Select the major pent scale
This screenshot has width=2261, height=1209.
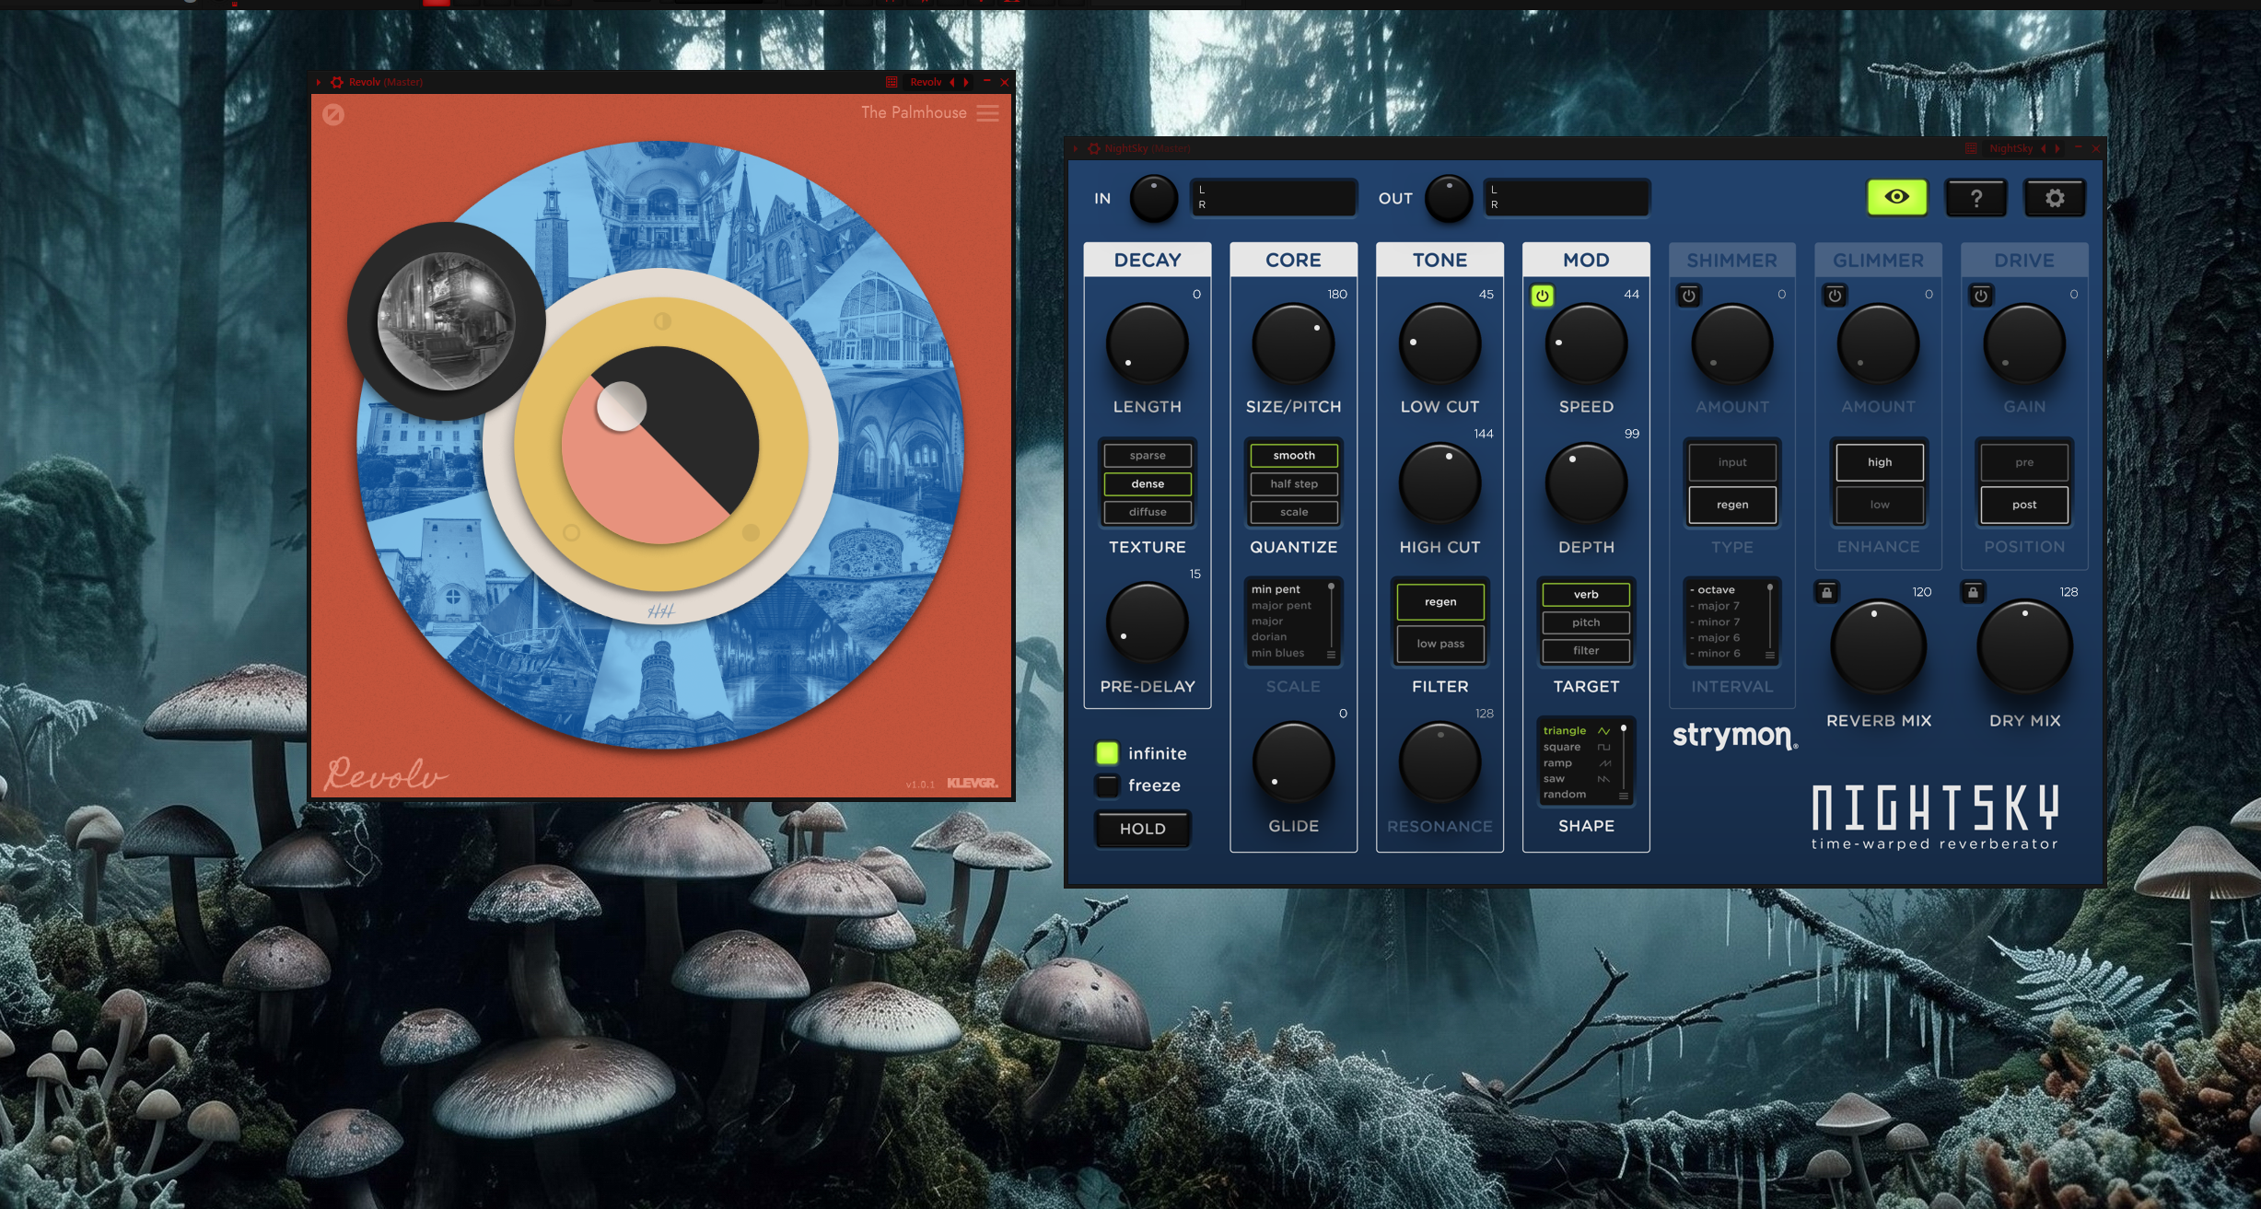pyautogui.click(x=1281, y=605)
